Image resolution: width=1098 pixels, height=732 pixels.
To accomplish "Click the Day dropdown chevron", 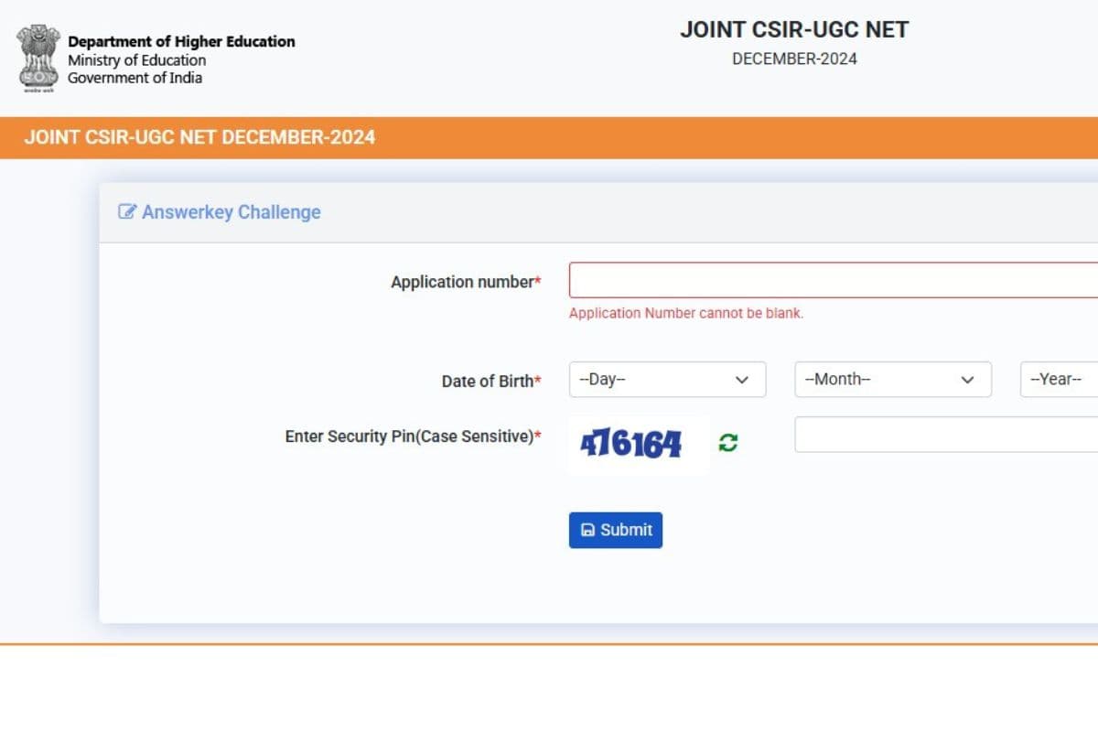I will tap(743, 380).
